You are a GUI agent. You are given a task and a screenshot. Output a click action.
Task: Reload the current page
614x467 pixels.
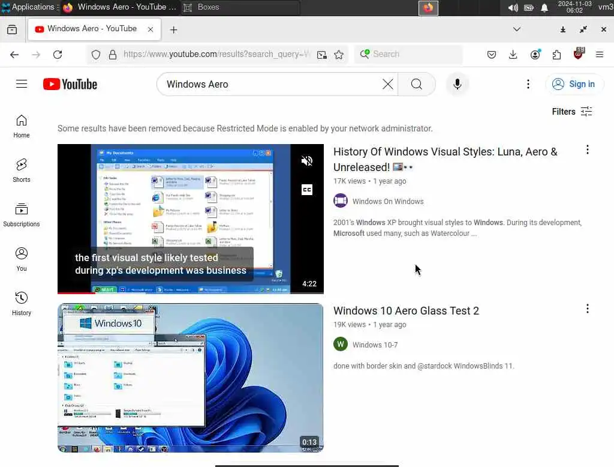coord(58,55)
